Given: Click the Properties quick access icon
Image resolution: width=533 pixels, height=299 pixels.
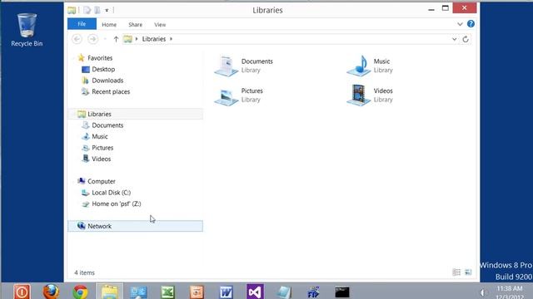Looking at the screenshot, I should point(87,10).
